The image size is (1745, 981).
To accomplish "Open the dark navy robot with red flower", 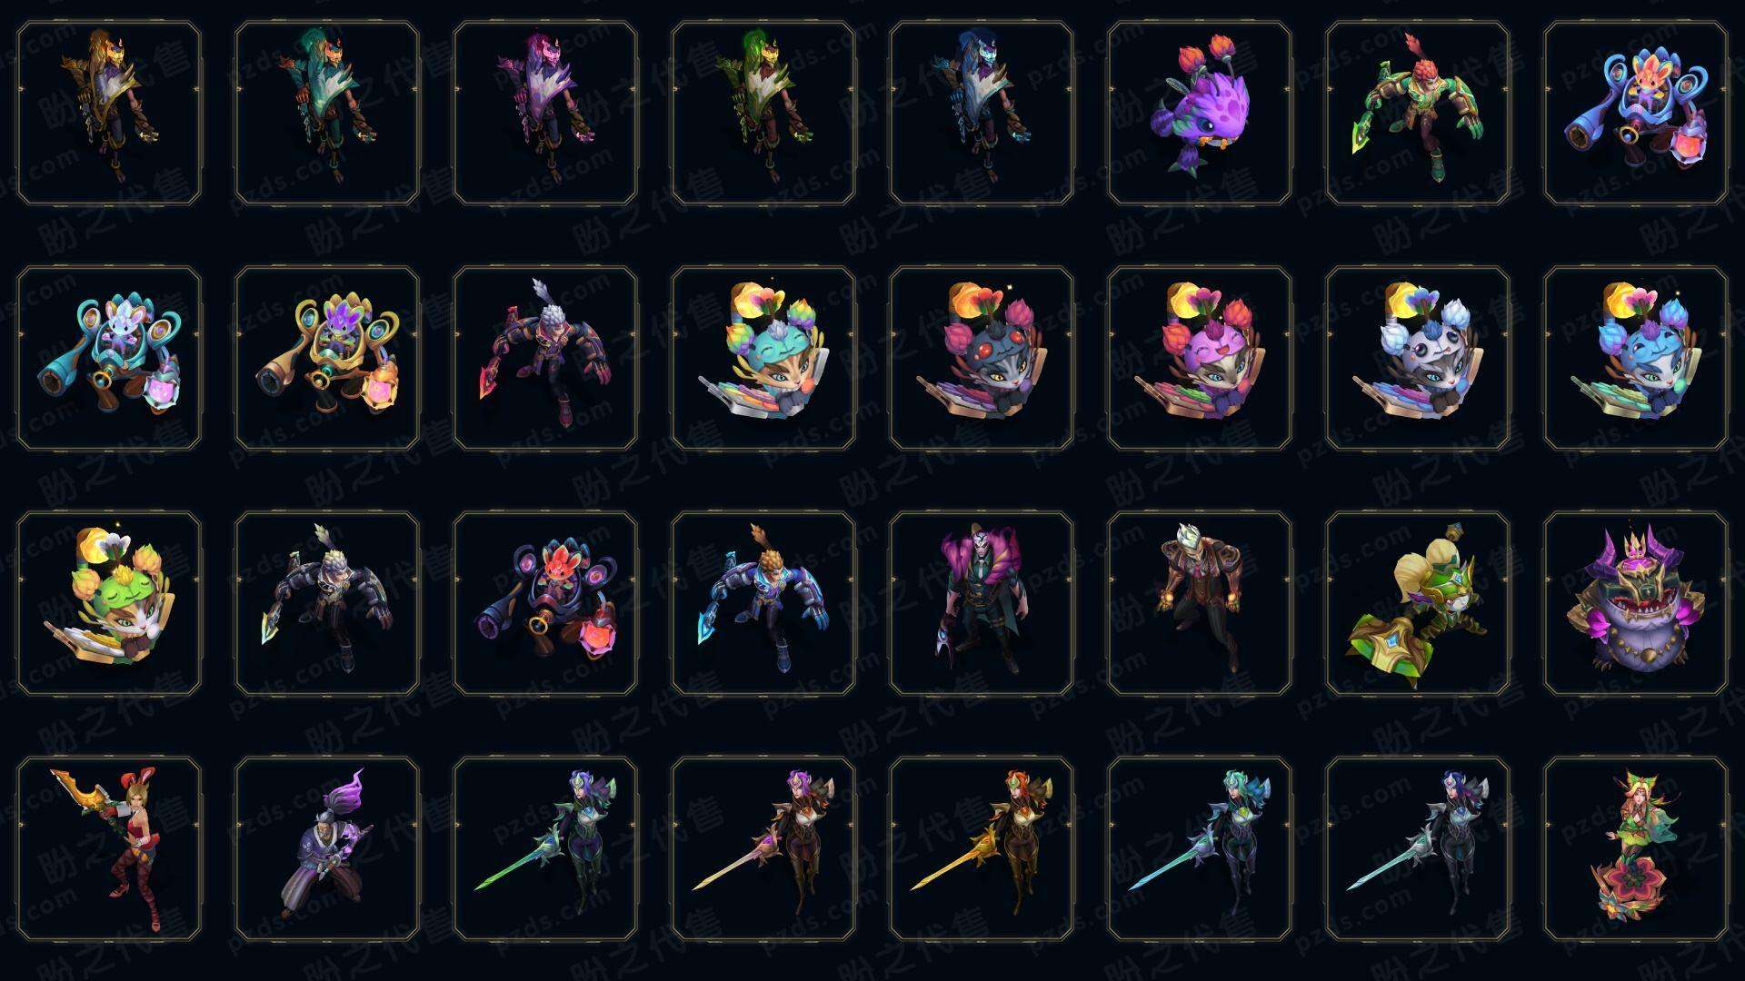I will [x=545, y=603].
